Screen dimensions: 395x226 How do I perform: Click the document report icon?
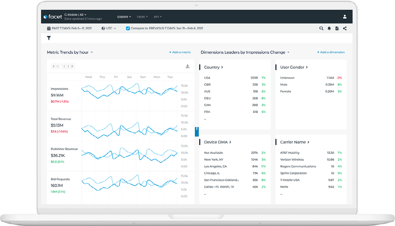click(x=337, y=29)
